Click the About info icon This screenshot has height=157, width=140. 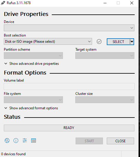[16, 141]
